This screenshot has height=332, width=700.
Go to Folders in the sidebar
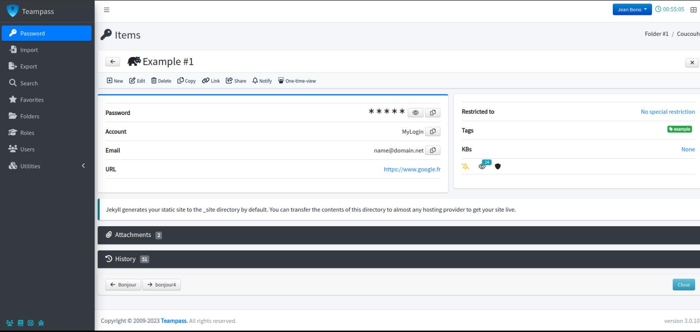tap(30, 116)
